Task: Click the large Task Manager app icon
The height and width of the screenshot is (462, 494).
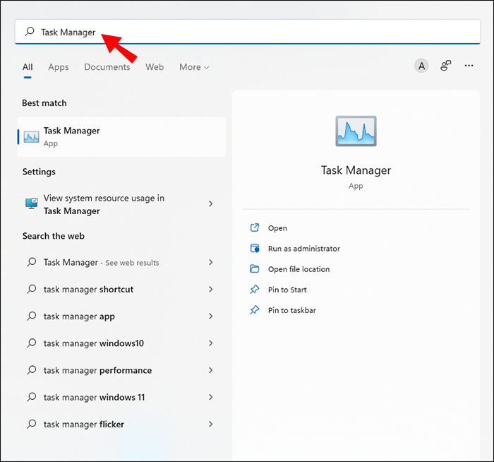Action: coord(356,131)
